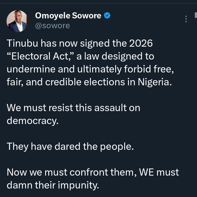Open the three-dot more options menu
Screen dimensions: 197x197
tap(186, 19)
